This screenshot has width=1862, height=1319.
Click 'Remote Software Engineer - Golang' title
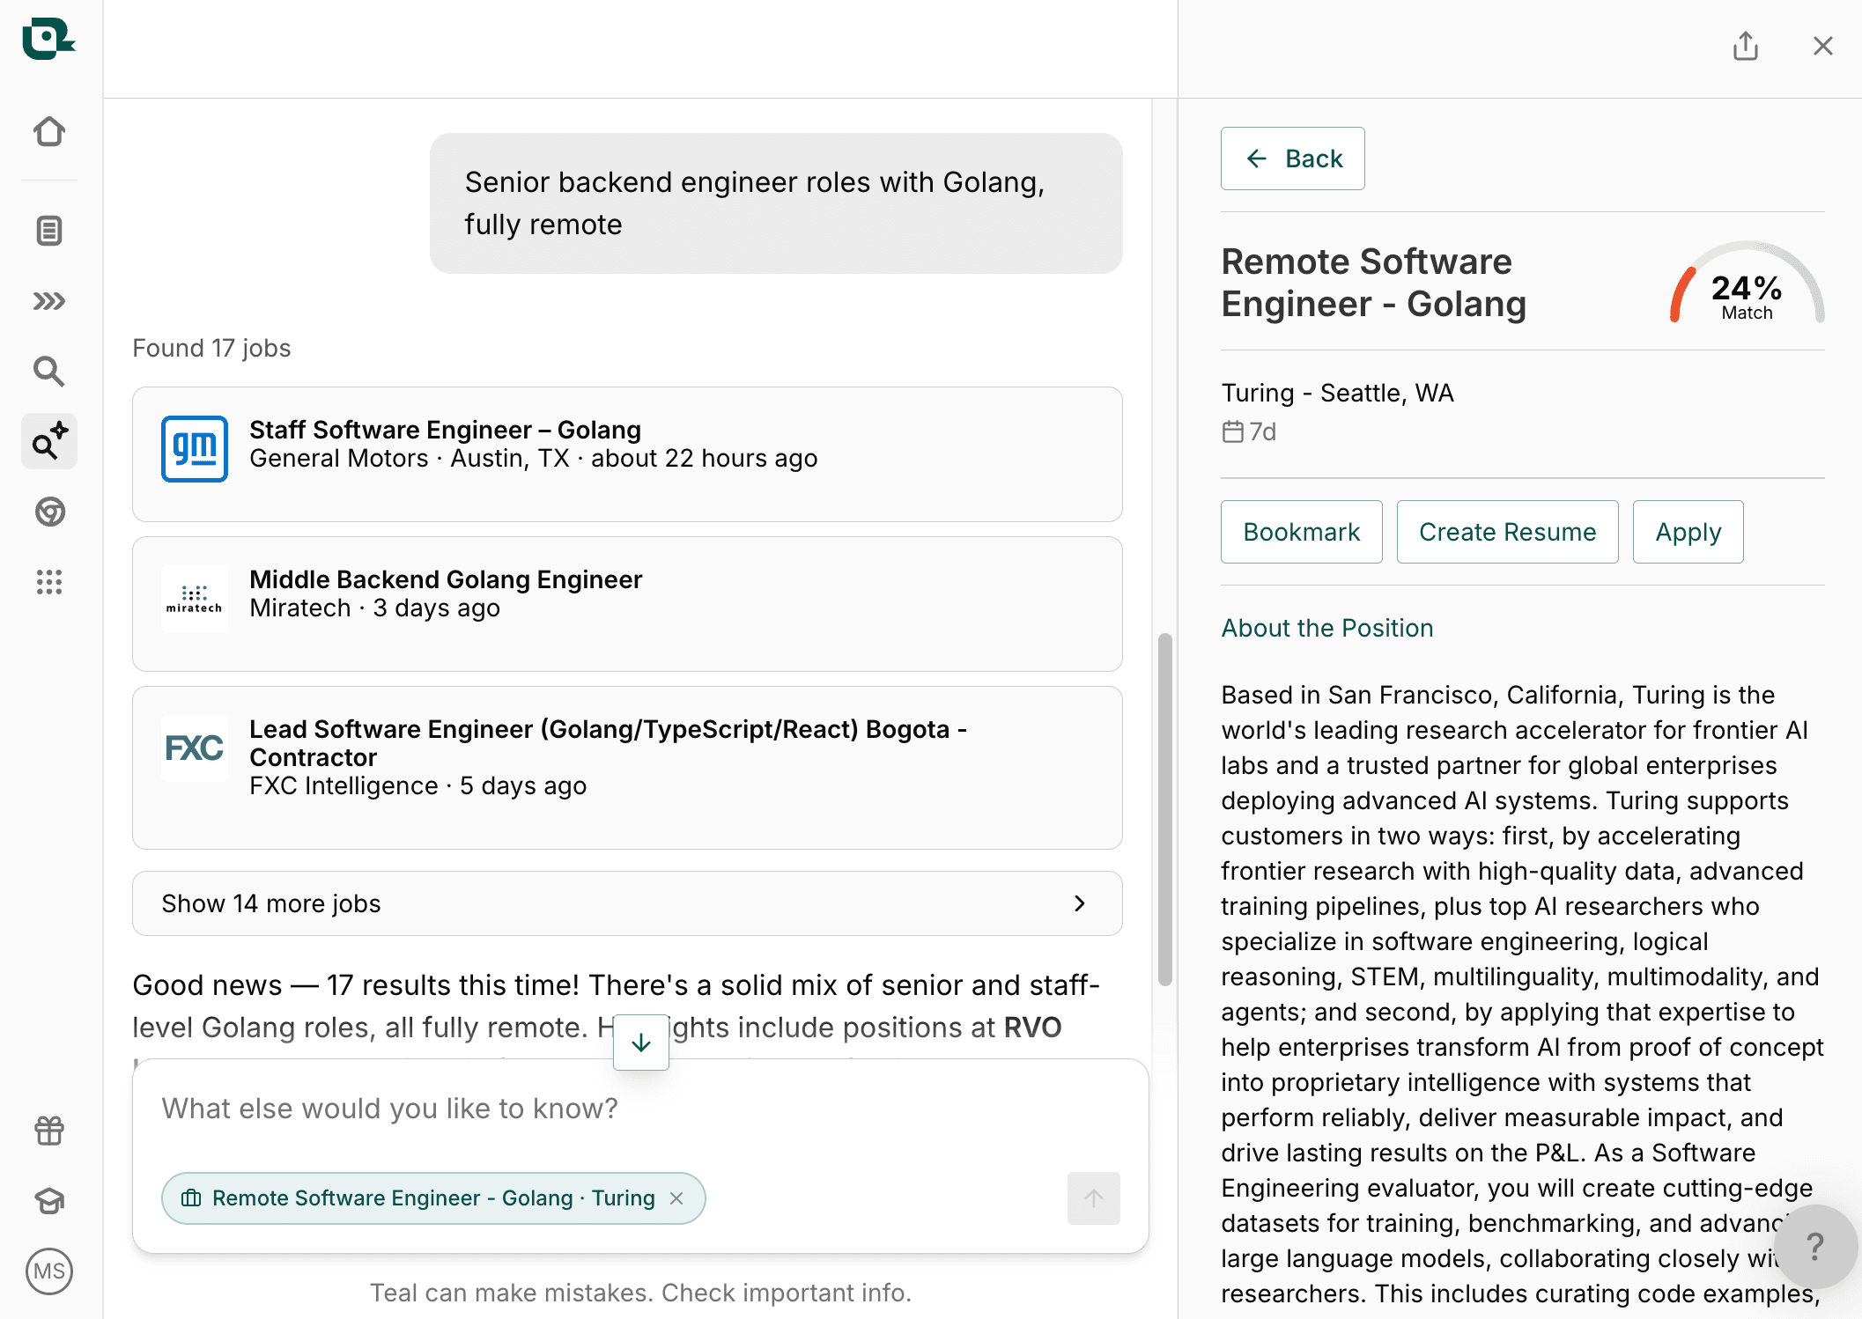(1374, 283)
